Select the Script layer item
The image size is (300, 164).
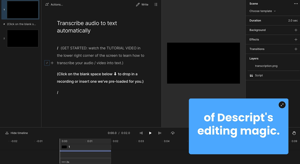coord(258,75)
